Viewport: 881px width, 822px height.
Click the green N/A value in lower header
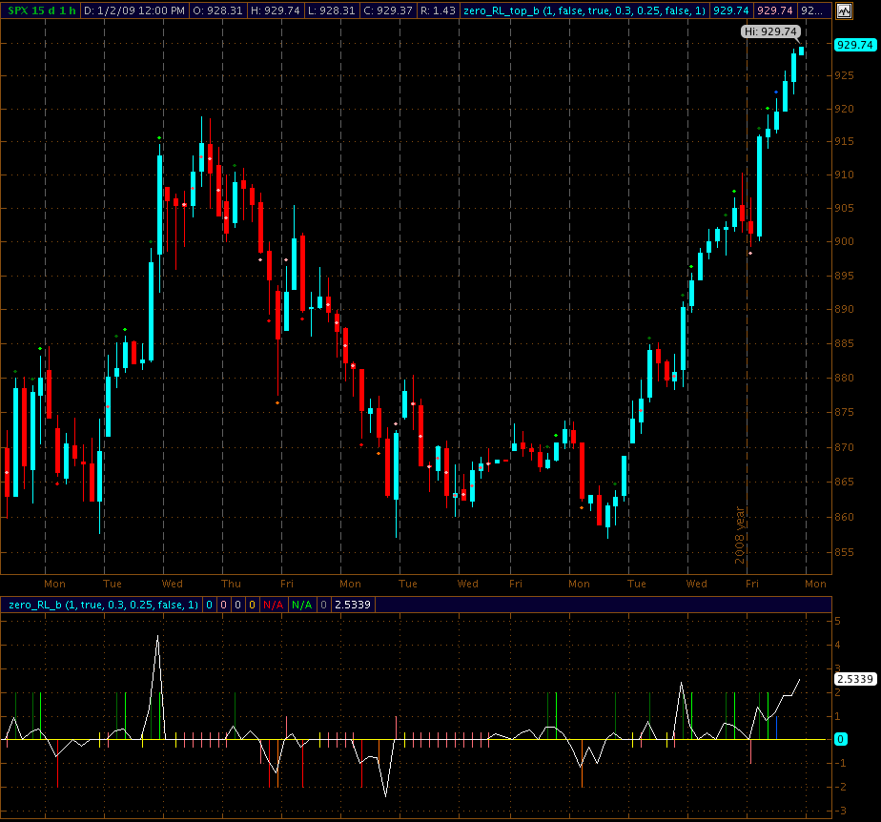point(301,605)
